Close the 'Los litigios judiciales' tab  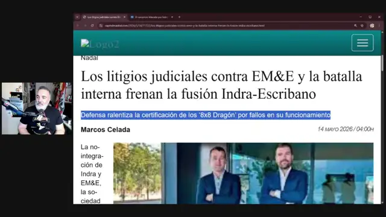click(125, 17)
